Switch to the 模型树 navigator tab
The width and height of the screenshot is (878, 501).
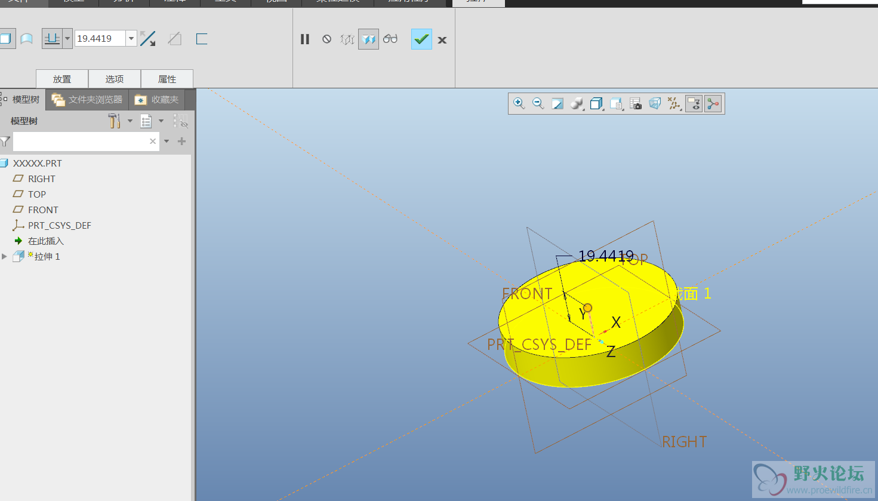coord(22,100)
